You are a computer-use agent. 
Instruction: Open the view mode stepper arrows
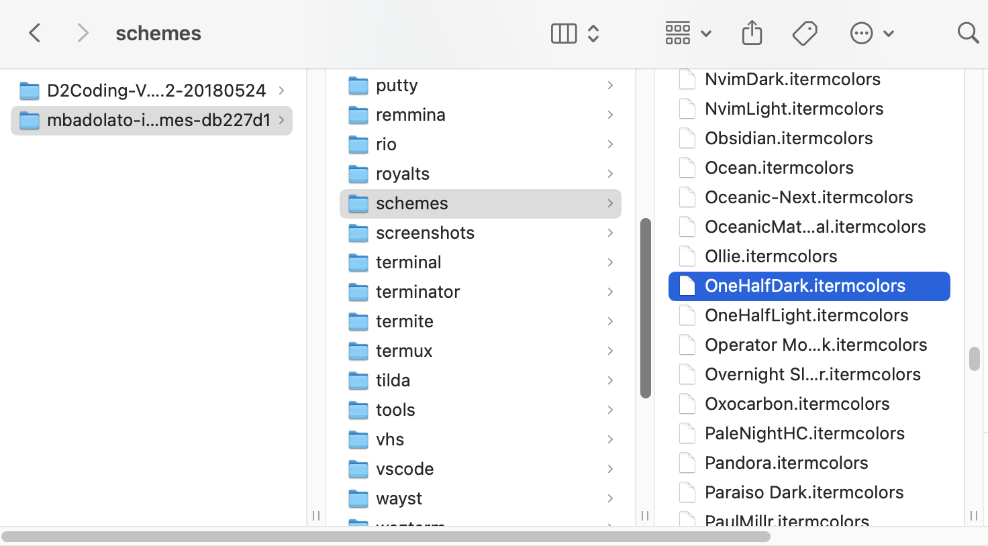coord(593,33)
